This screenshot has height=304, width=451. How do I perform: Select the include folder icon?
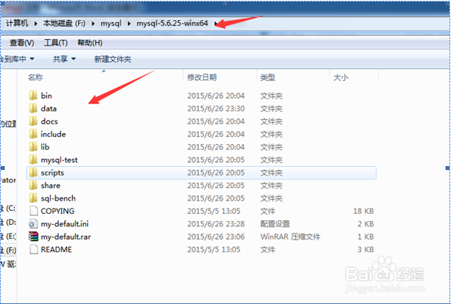pyautogui.click(x=33, y=134)
